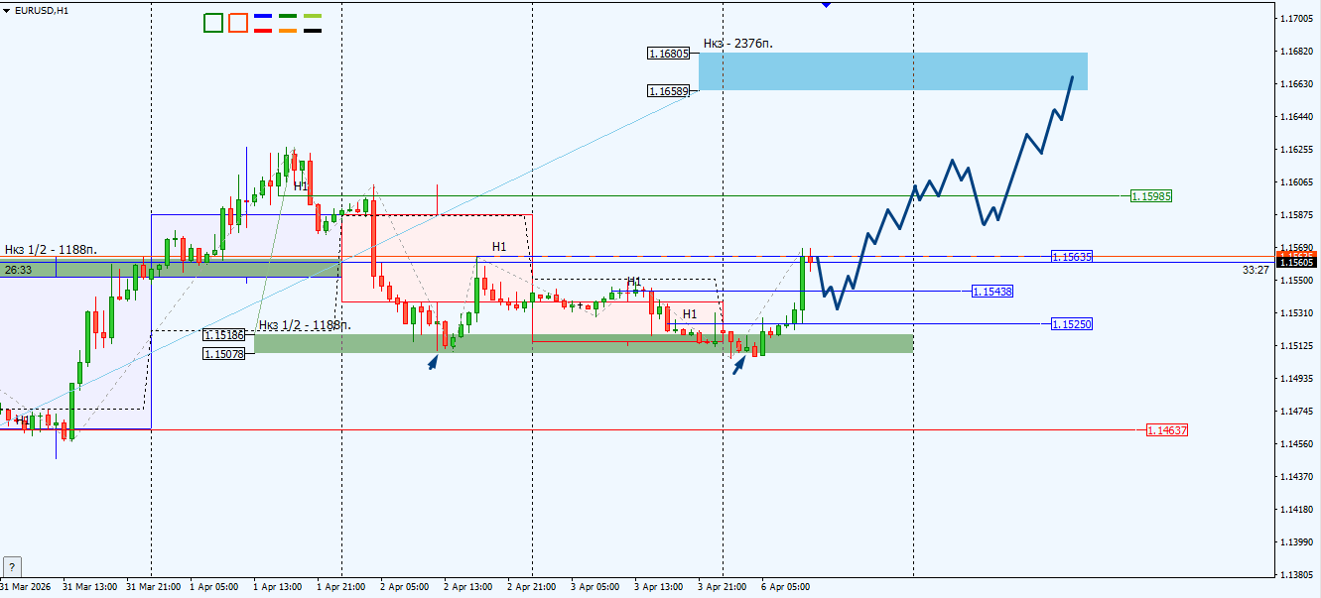Select the red line color bar
This screenshot has height=598, width=1321.
tap(264, 31)
